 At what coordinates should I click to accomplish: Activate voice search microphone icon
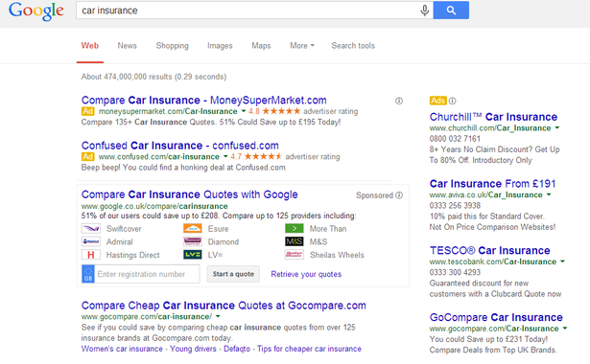click(x=424, y=11)
